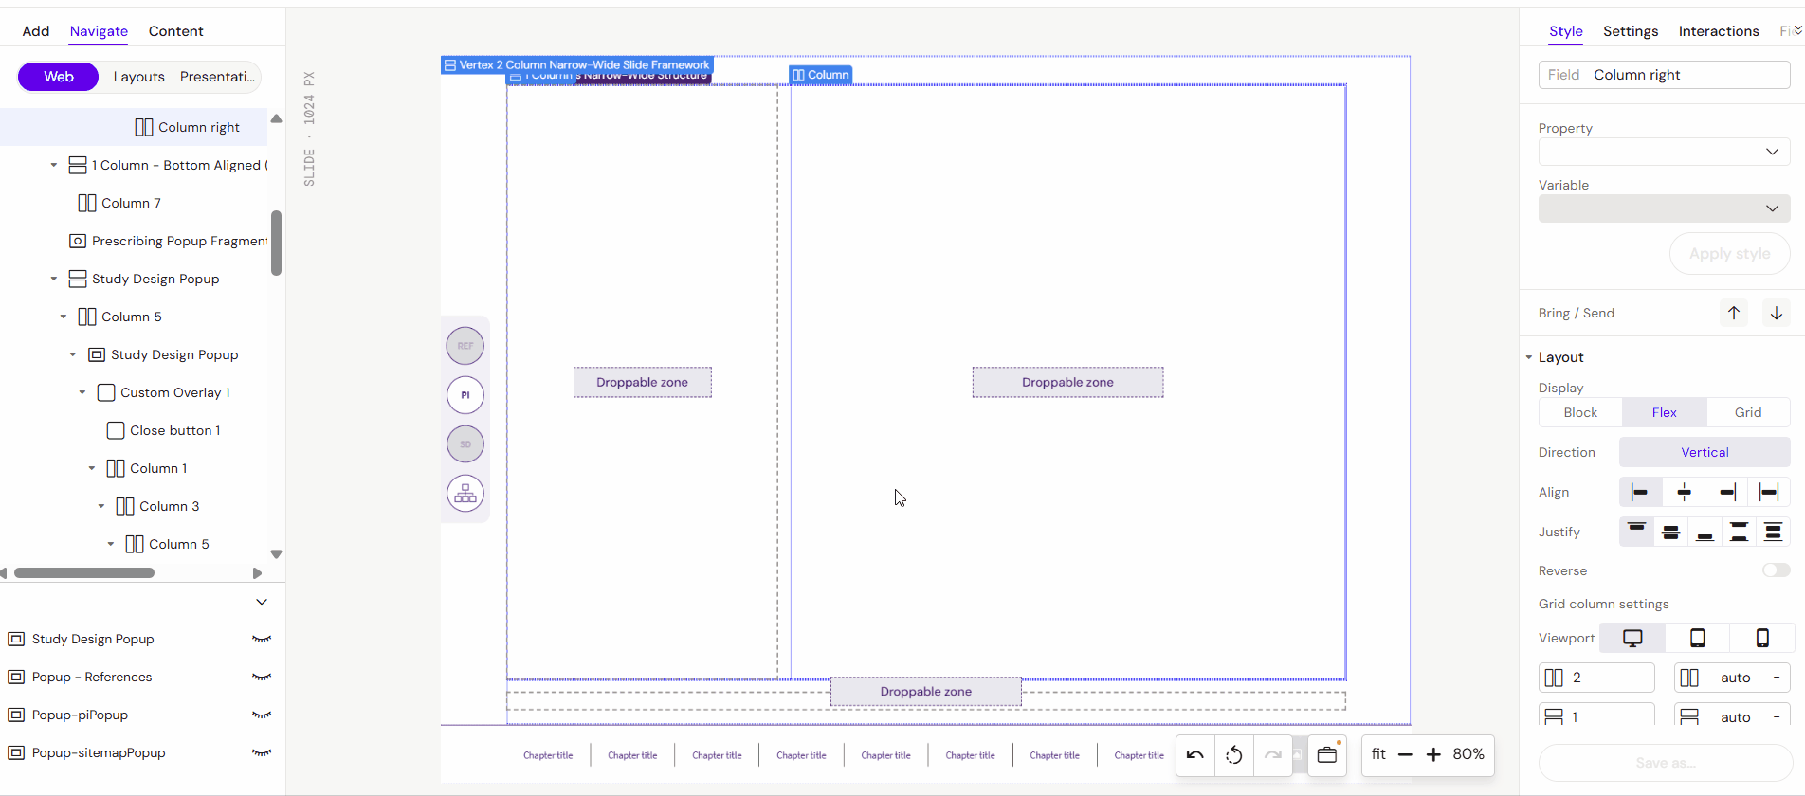Send element backward with down arrow

click(1777, 313)
